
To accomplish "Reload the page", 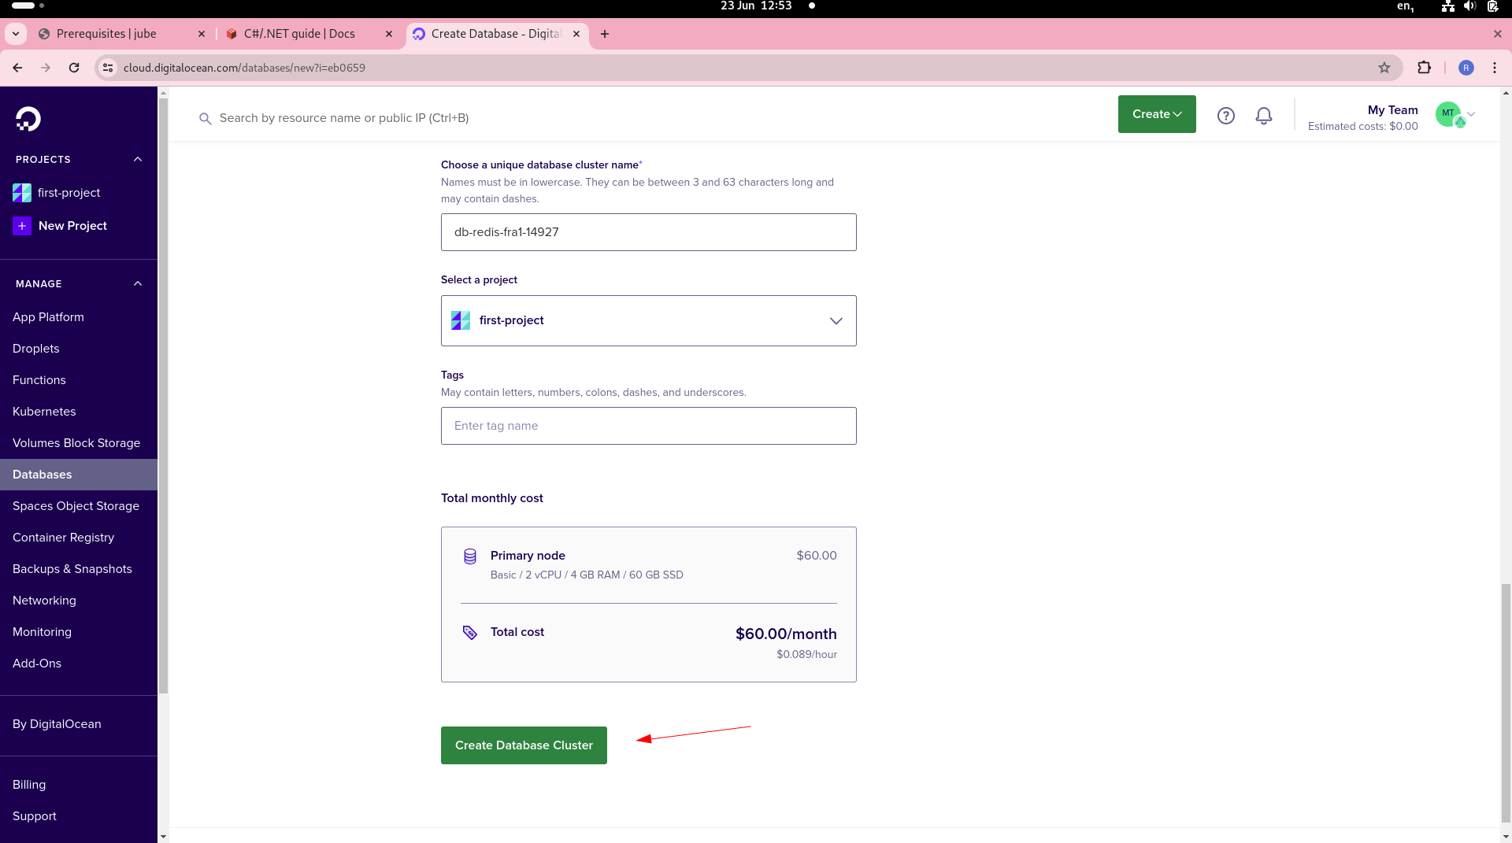I will tap(74, 68).
